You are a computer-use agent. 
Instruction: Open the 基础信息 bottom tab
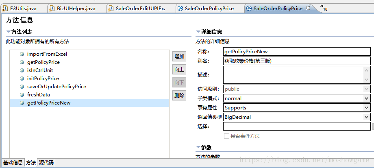point(13,163)
